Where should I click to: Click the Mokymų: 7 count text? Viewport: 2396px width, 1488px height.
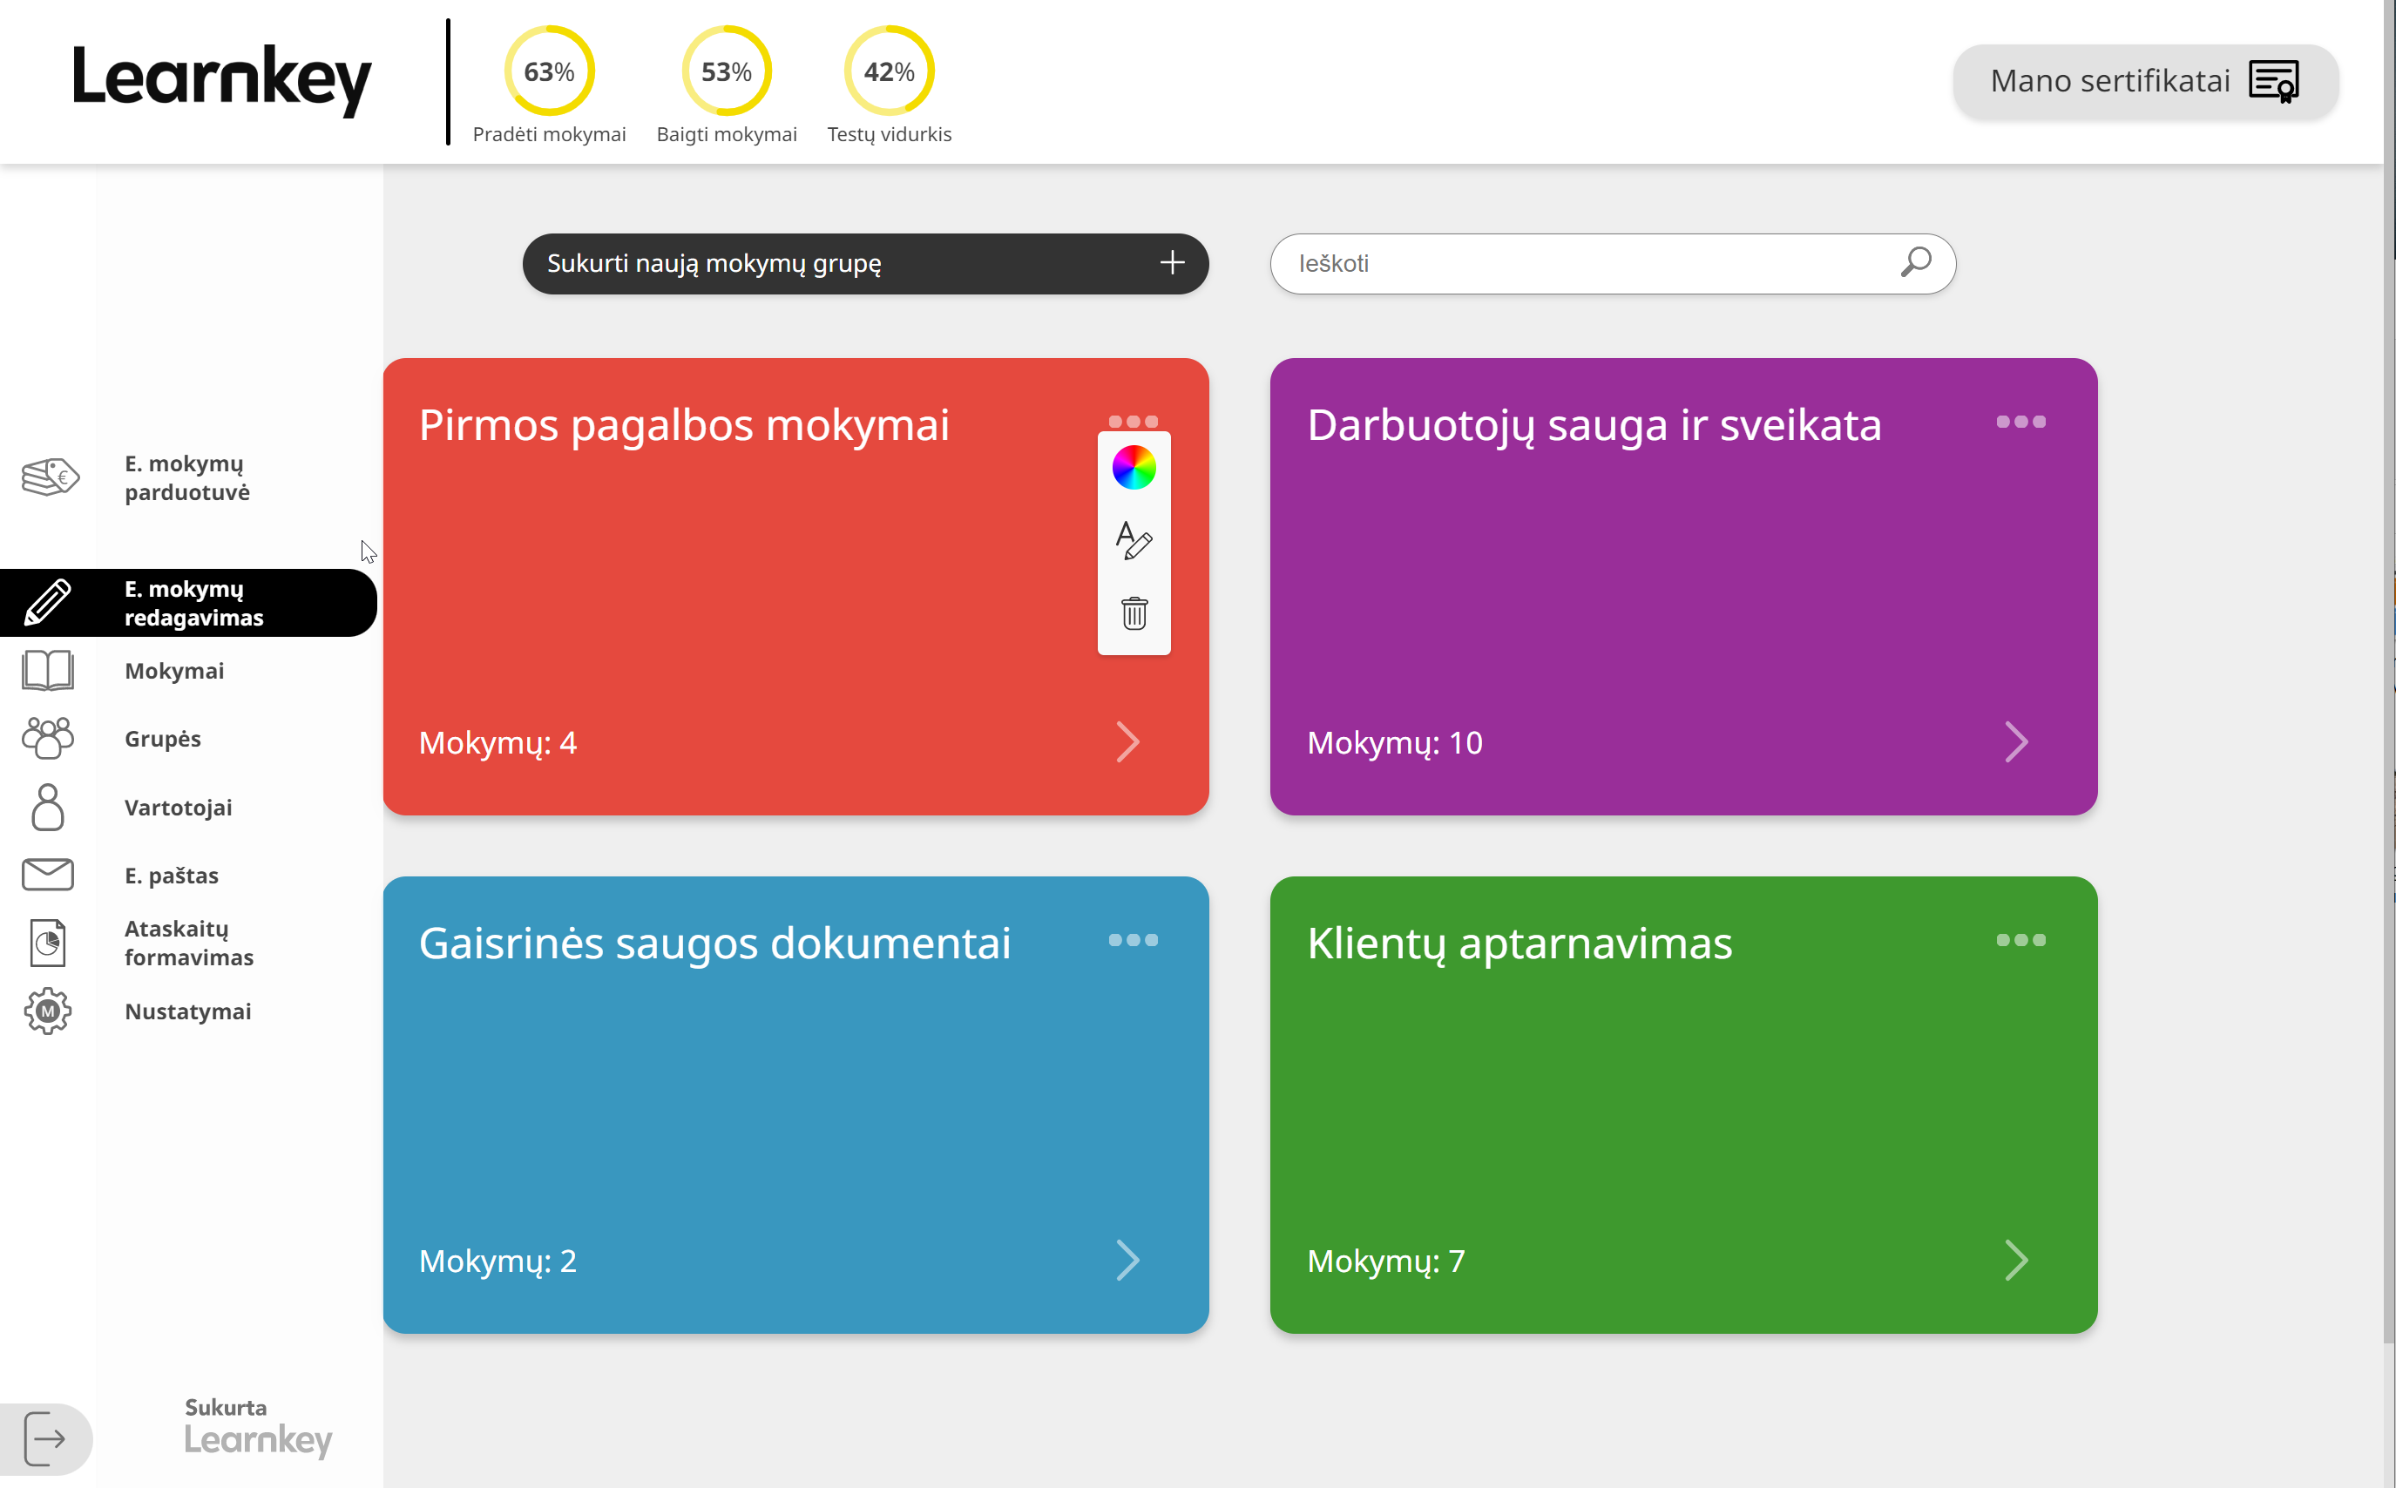[1385, 1261]
